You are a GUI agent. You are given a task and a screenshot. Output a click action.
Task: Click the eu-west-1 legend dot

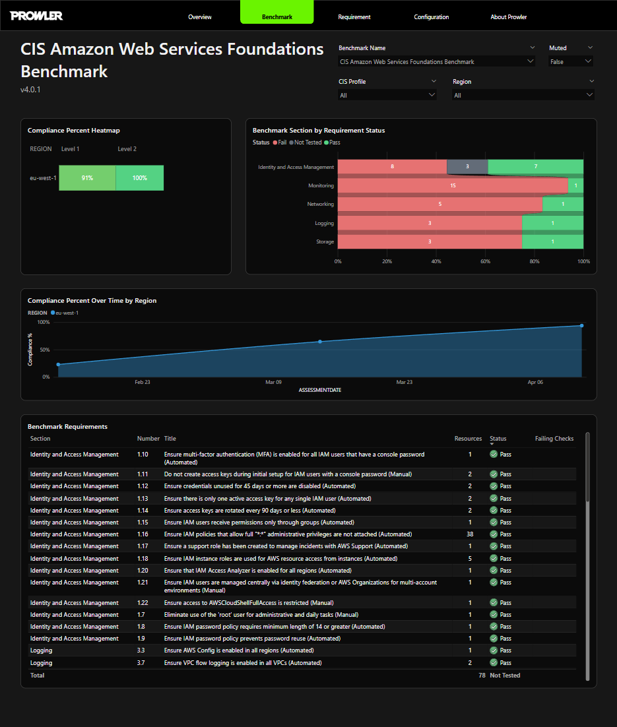(52, 313)
